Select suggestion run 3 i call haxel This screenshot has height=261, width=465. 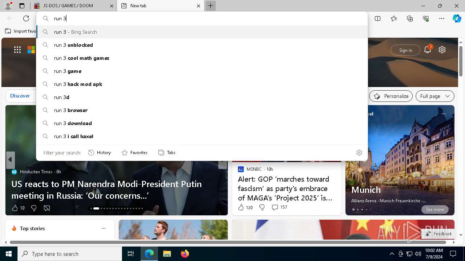click(x=202, y=136)
